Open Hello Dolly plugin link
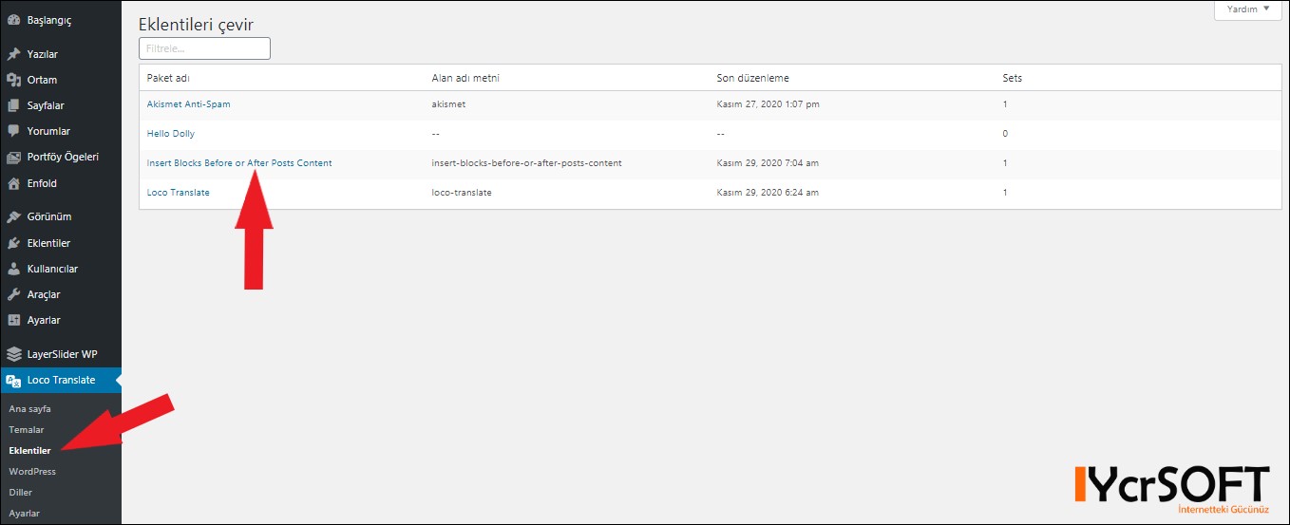 (x=171, y=134)
